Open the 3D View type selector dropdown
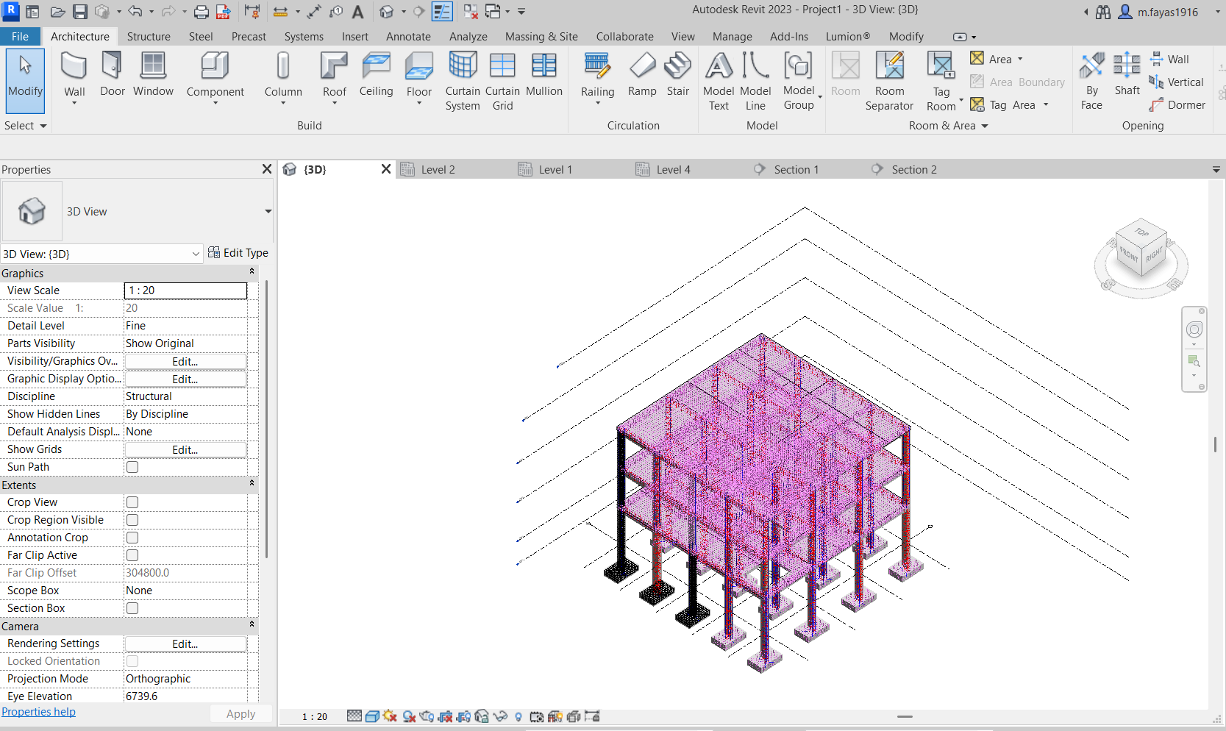 tap(194, 254)
